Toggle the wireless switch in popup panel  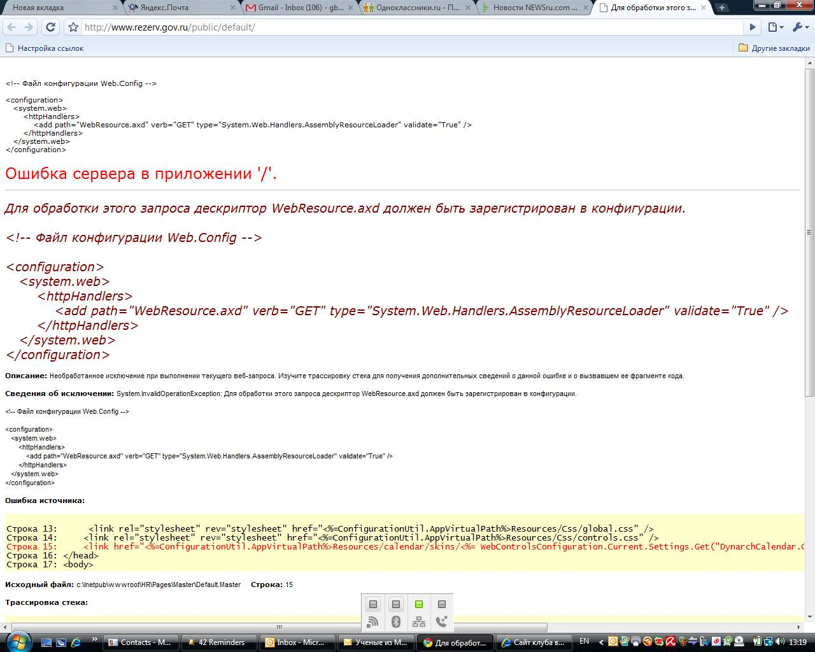[x=373, y=604]
